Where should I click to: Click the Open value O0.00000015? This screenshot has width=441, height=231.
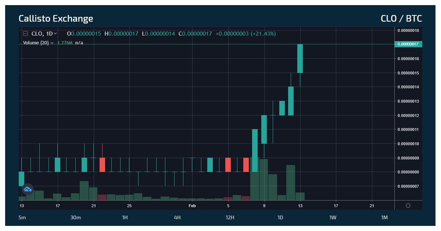[x=84, y=34]
